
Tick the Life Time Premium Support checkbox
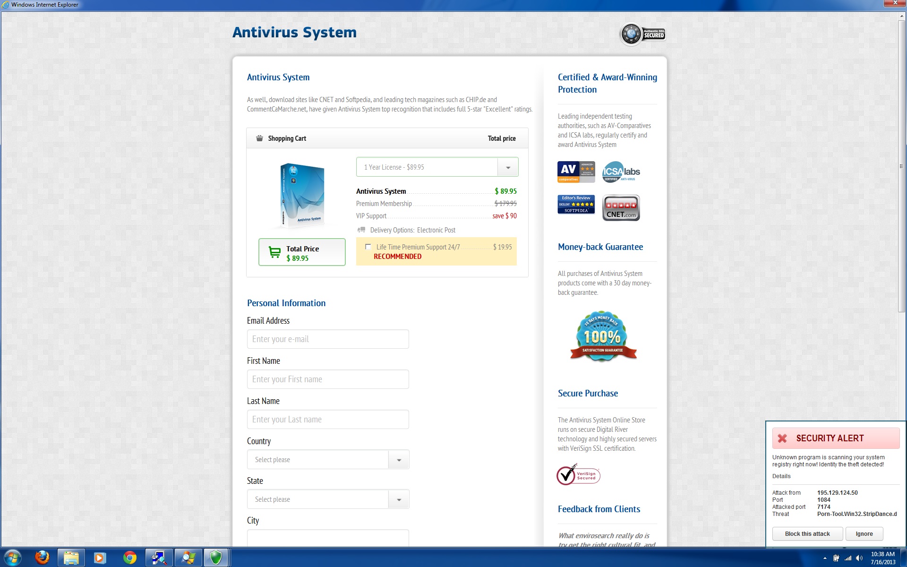[x=368, y=247]
